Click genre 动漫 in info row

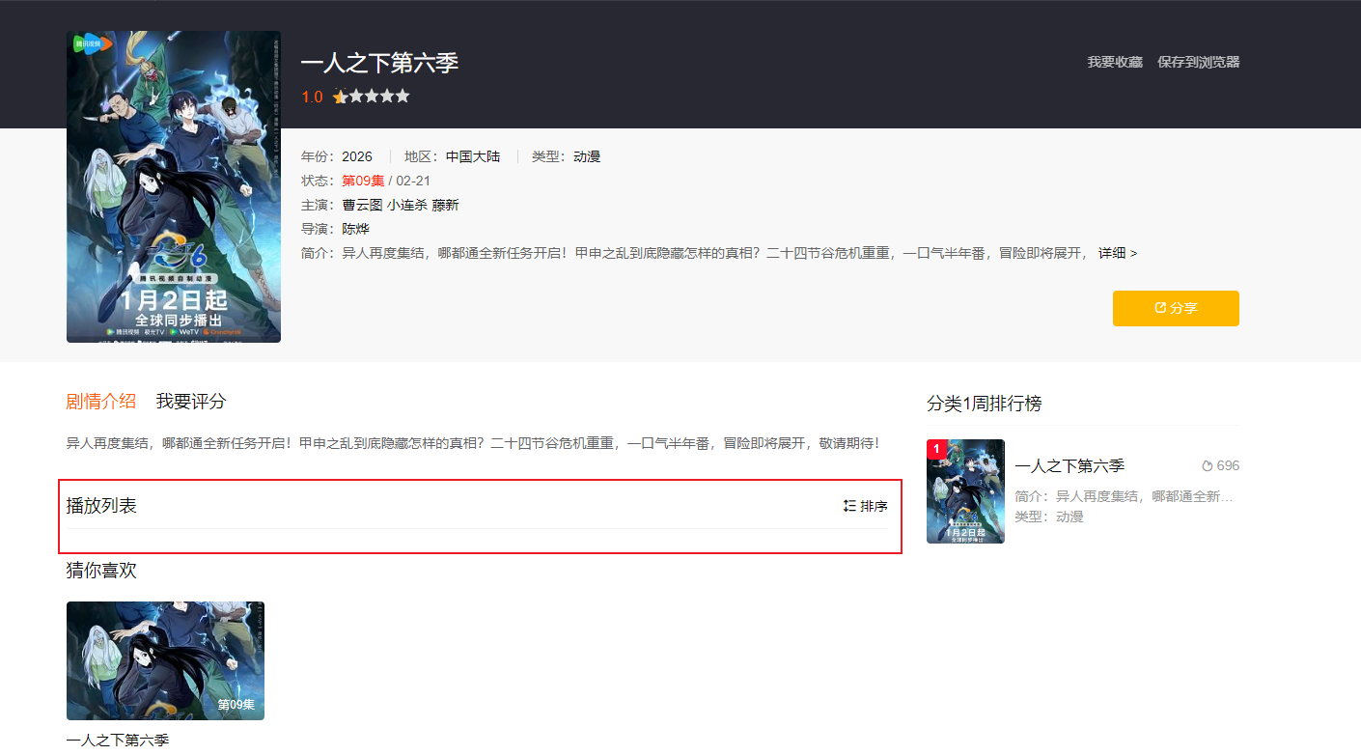click(x=587, y=156)
